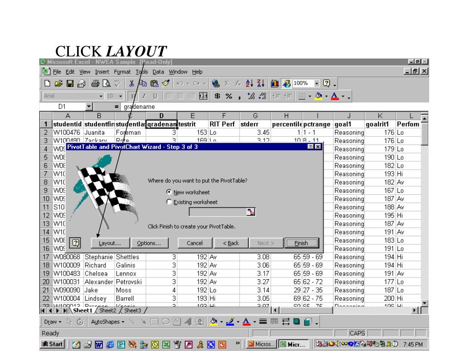The width and height of the screenshot is (468, 351).
Task: Open the Edit menu
Action: pyautogui.click(x=70, y=72)
